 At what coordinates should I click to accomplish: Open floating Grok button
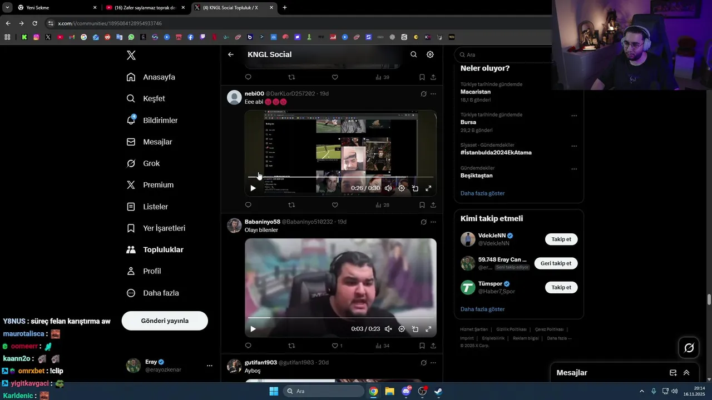click(x=689, y=348)
